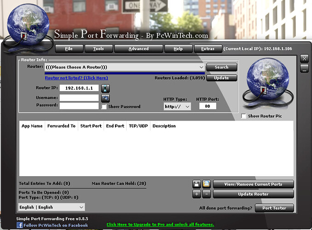Click the blue arrow icon beside Username
Screen dimensions: 312x230
pyautogui.click(x=105, y=98)
